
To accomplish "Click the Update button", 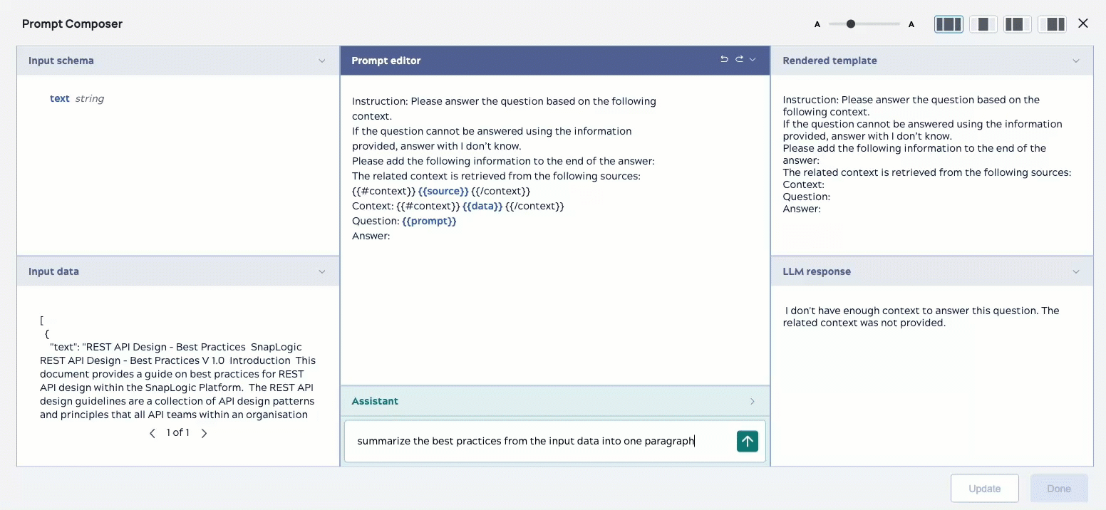I will click(984, 488).
